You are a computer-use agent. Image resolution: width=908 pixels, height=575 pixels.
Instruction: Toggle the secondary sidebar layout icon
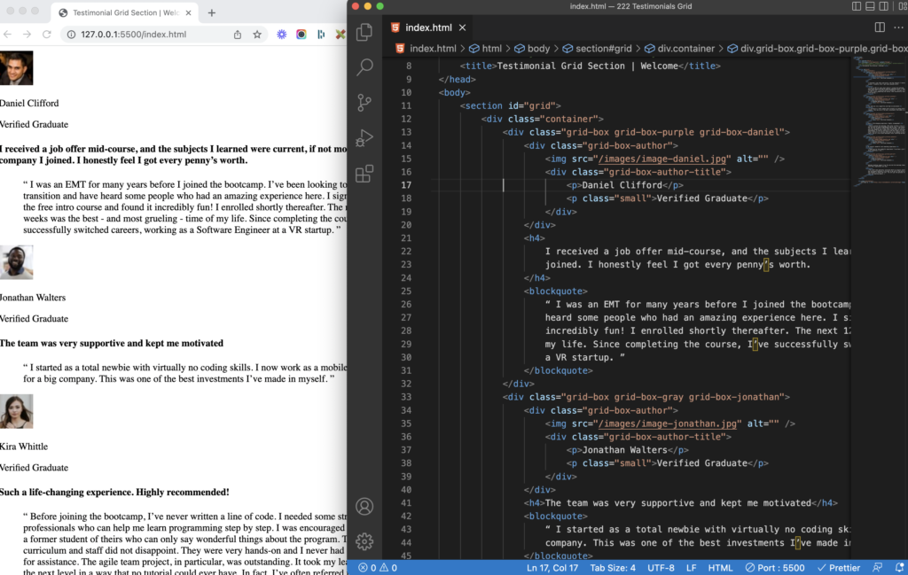(884, 6)
